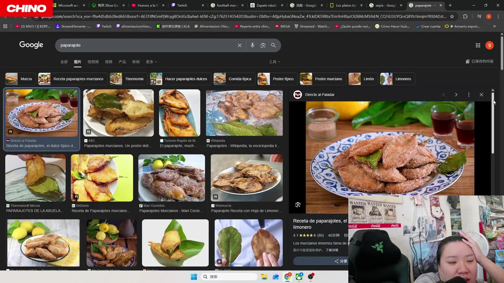Viewport: 504px width, 283px height.
Task: Open preview panel three-dot options
Action: pos(469,95)
